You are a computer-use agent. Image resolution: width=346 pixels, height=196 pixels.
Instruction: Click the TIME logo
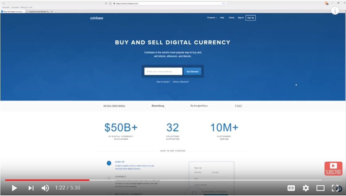(x=238, y=106)
